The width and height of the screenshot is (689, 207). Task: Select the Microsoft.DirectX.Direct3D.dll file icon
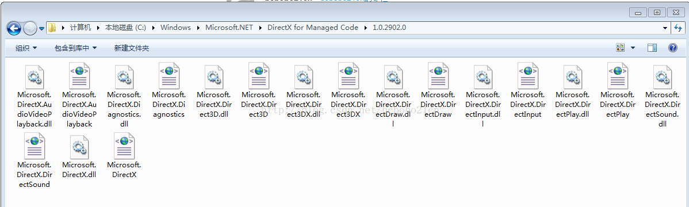[213, 77]
